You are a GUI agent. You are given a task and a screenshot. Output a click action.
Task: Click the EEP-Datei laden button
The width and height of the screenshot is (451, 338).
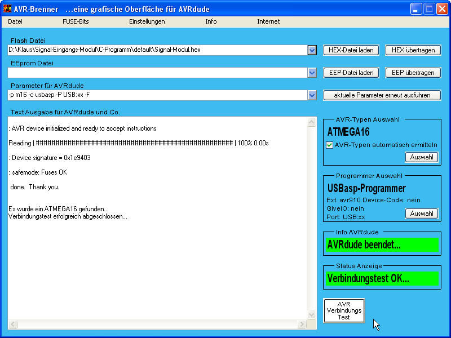coord(351,73)
